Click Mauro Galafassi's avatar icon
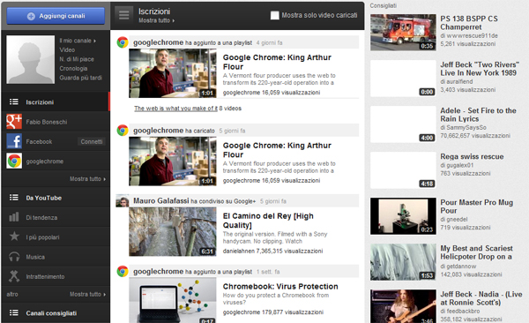The height and width of the screenshot is (323, 529). tap(123, 200)
